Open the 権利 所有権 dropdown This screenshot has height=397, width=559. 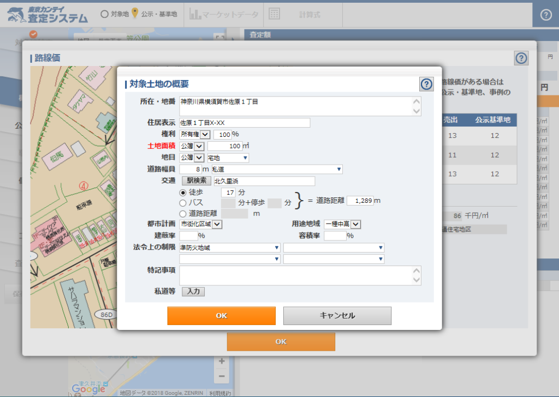point(195,134)
